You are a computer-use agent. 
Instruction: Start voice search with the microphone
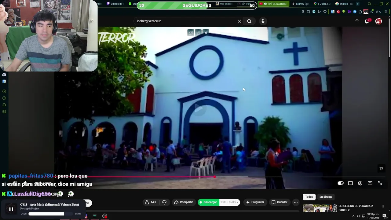tap(263, 21)
